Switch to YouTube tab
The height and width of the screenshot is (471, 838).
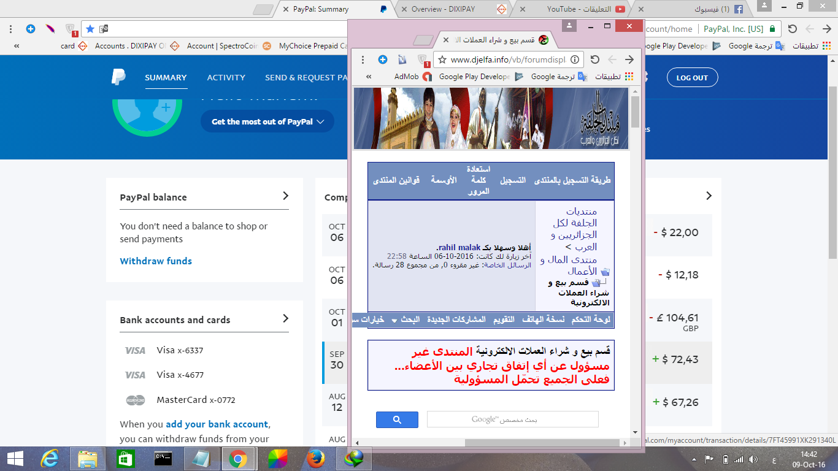573,9
